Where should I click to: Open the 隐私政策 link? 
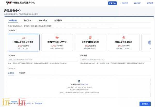coord(39,103)
